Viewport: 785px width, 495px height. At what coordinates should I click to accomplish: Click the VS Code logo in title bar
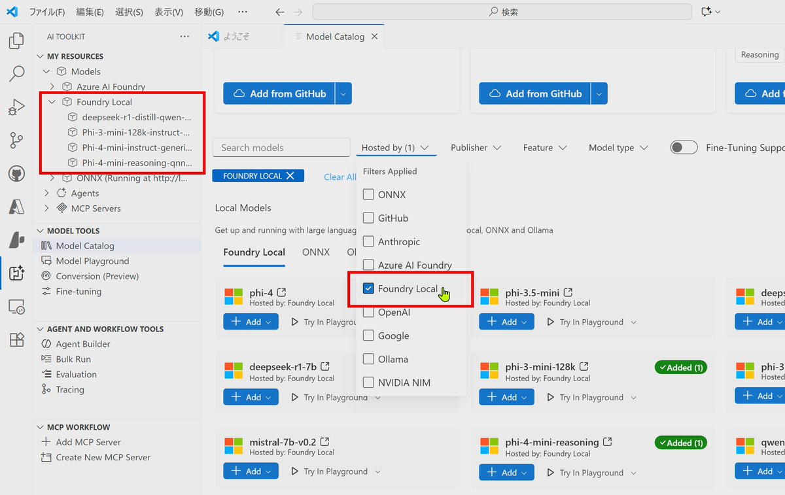(x=12, y=12)
